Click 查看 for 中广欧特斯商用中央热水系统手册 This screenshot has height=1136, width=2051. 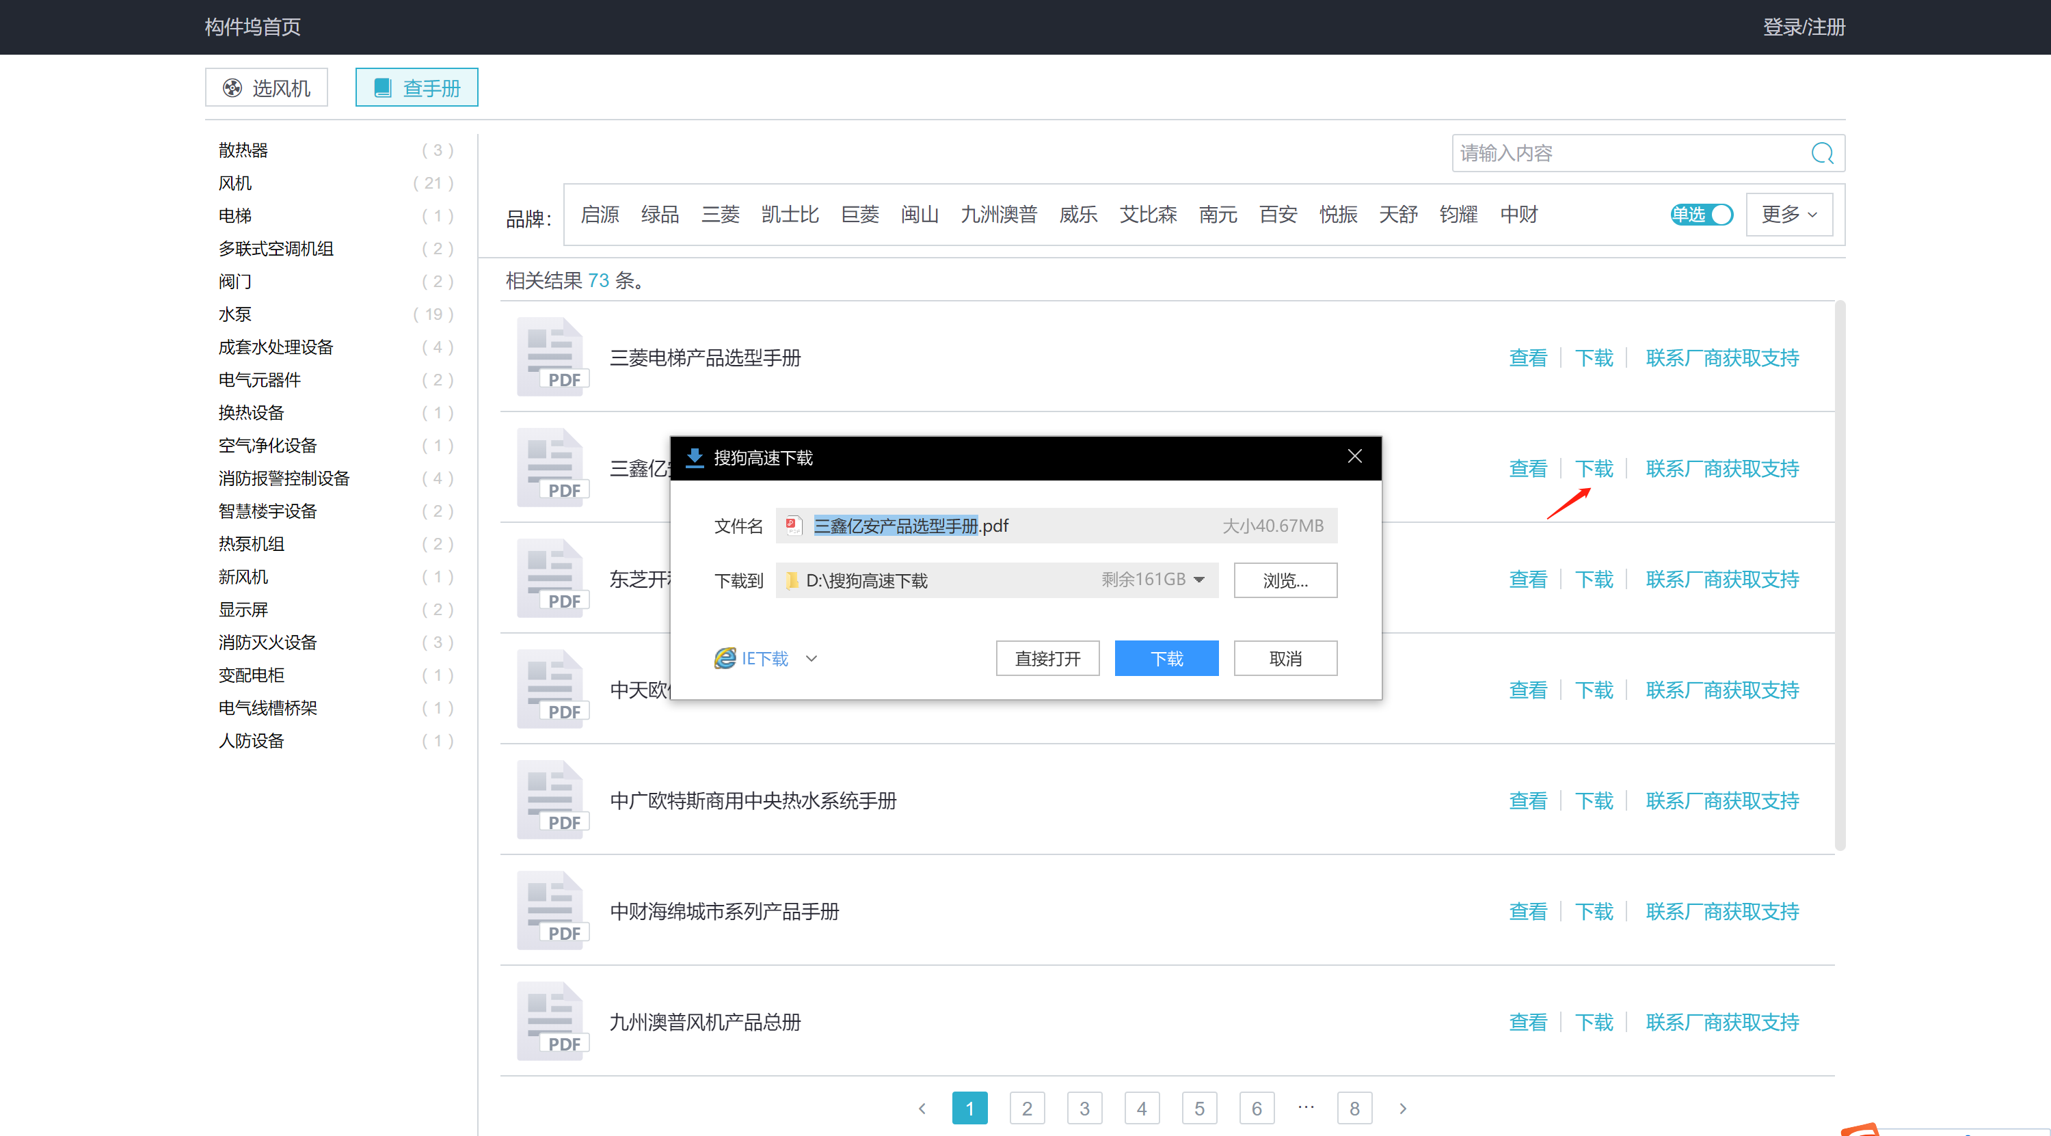(1528, 800)
